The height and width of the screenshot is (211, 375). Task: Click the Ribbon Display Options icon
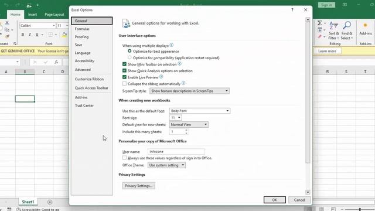[x=345, y=5]
